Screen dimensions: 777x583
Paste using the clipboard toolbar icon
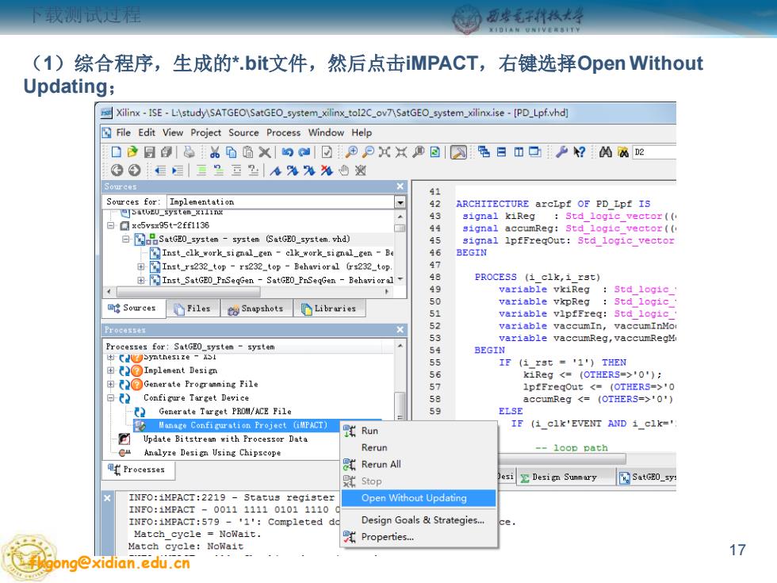click(247, 152)
